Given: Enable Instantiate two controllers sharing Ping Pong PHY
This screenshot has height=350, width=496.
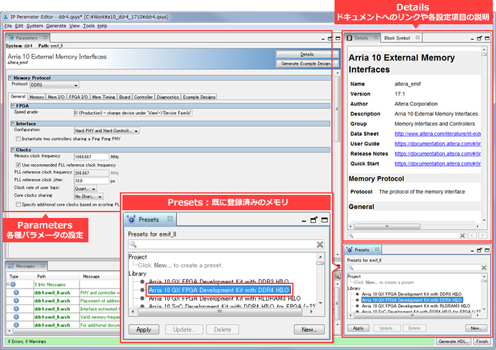Looking at the screenshot, I should (18, 138).
